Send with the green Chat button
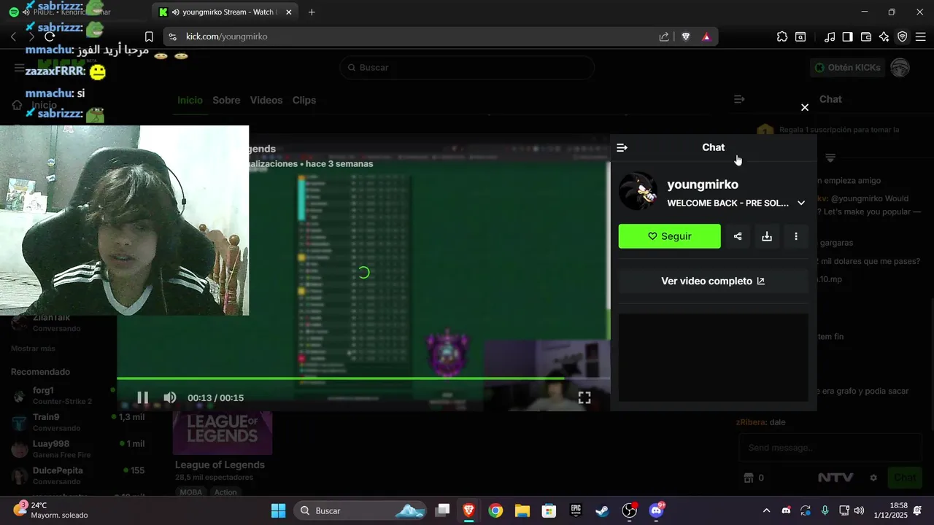Screen dimensions: 934x525 905,478
